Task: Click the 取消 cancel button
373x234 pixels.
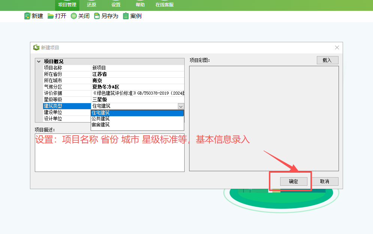Action: (325, 181)
